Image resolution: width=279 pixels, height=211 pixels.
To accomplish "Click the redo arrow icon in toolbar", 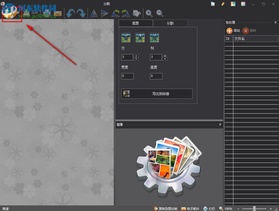I will coord(81,13).
